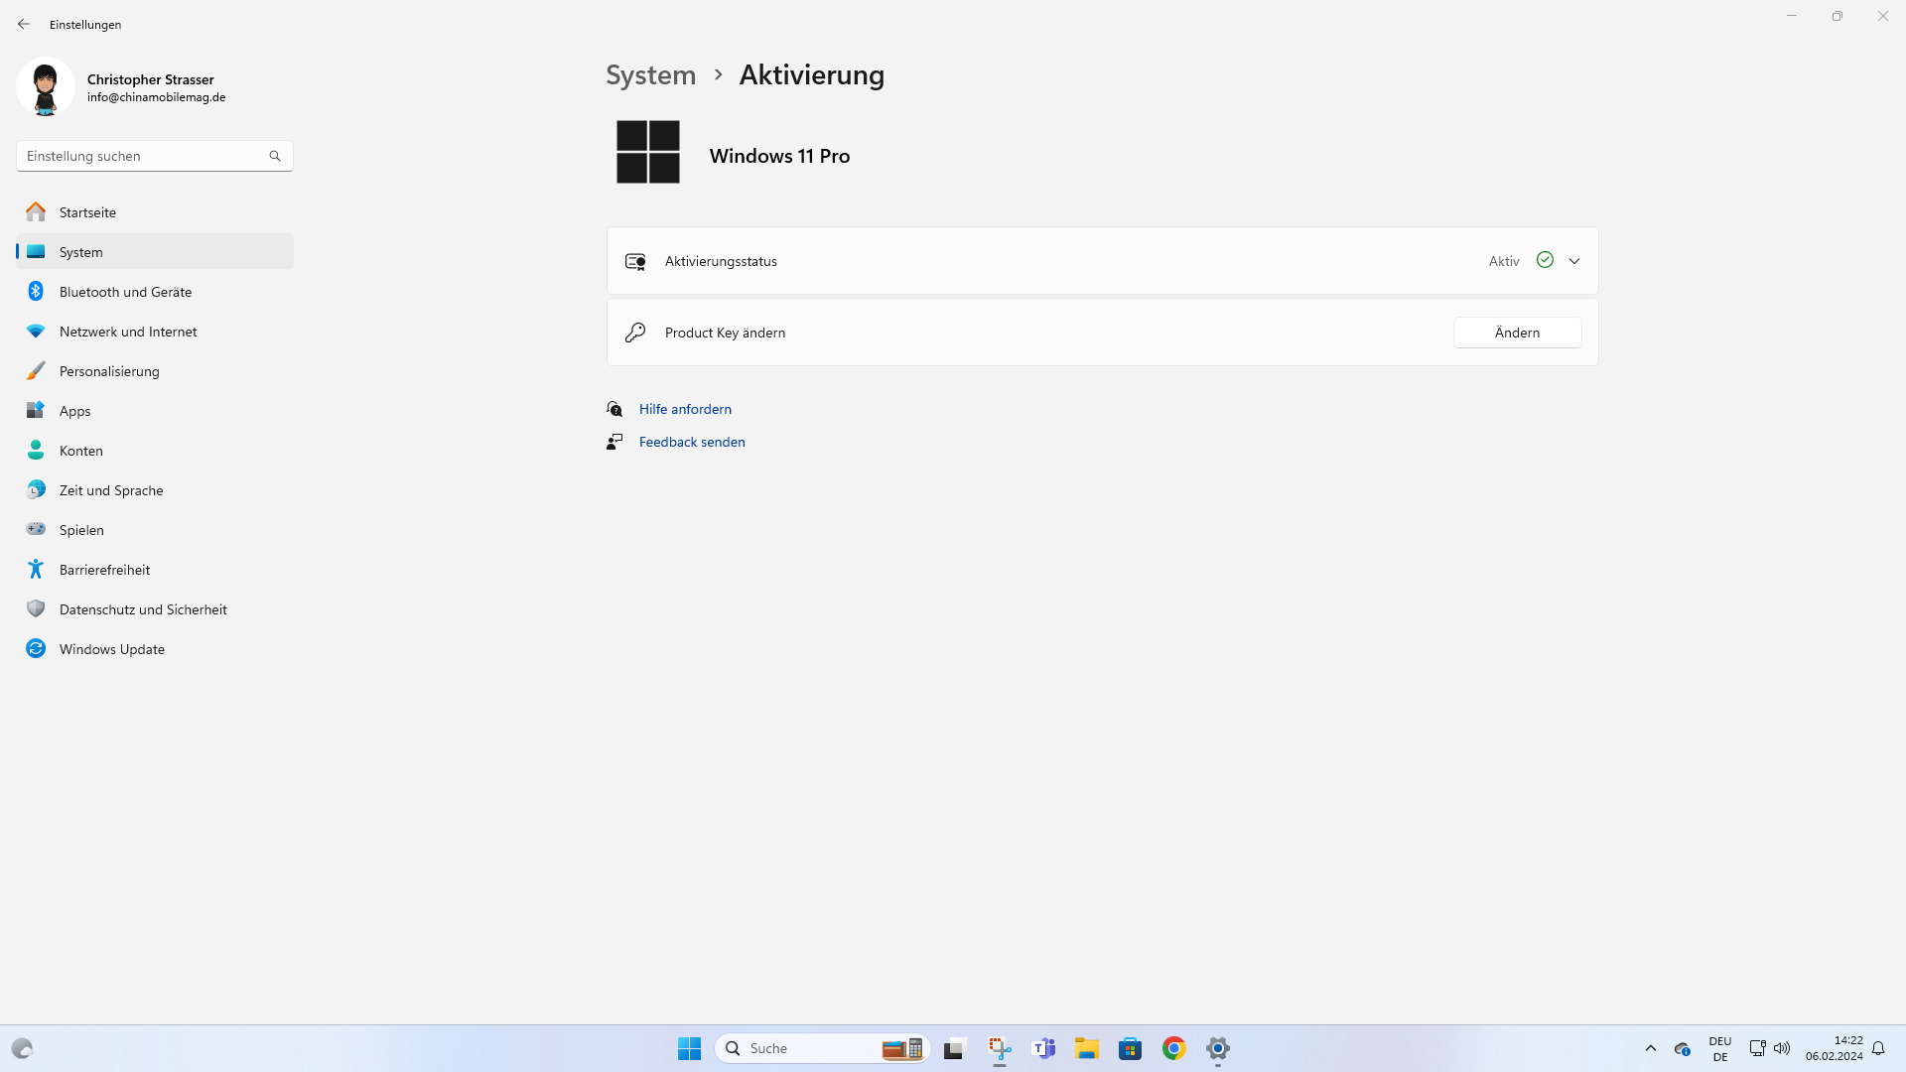The image size is (1906, 1072).
Task: Open Personalisierung brush icon entry
Action: 36,371
